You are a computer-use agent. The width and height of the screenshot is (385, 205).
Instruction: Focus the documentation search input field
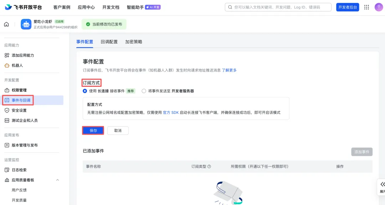tap(278, 7)
